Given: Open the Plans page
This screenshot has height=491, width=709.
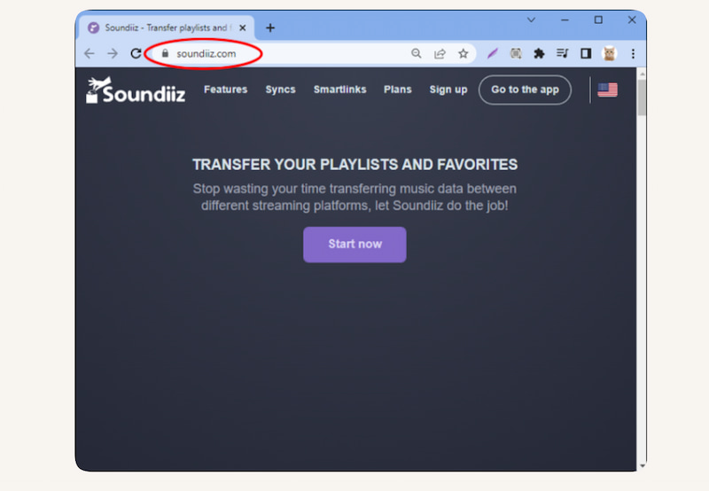Looking at the screenshot, I should (397, 90).
